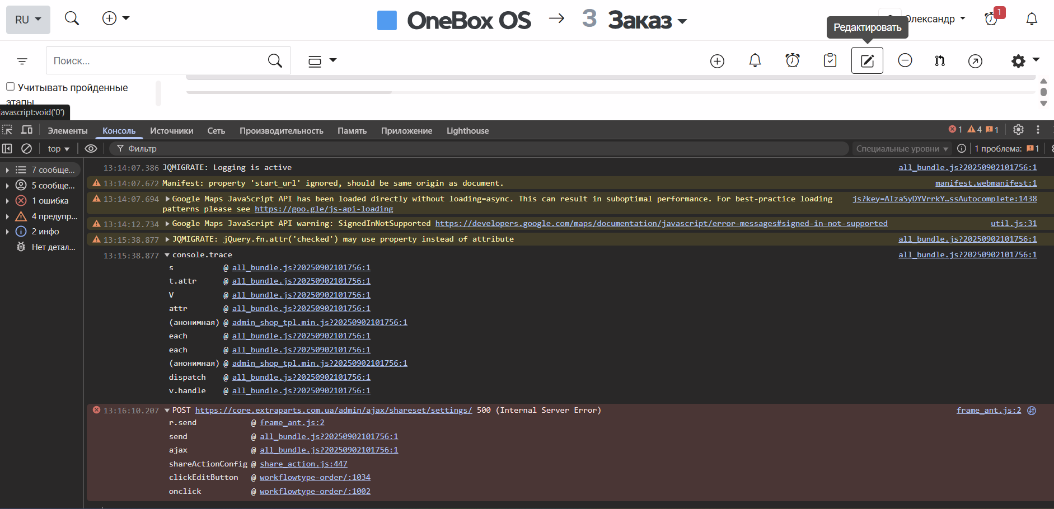Screen dimensions: 1054x509
Task: Collapse the console.trace stack entry
Action: (x=167, y=255)
